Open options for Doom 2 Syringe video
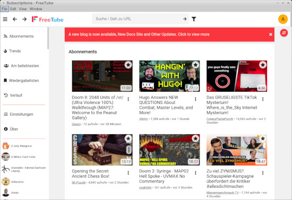The height and width of the screenshot is (200, 292). [195, 173]
